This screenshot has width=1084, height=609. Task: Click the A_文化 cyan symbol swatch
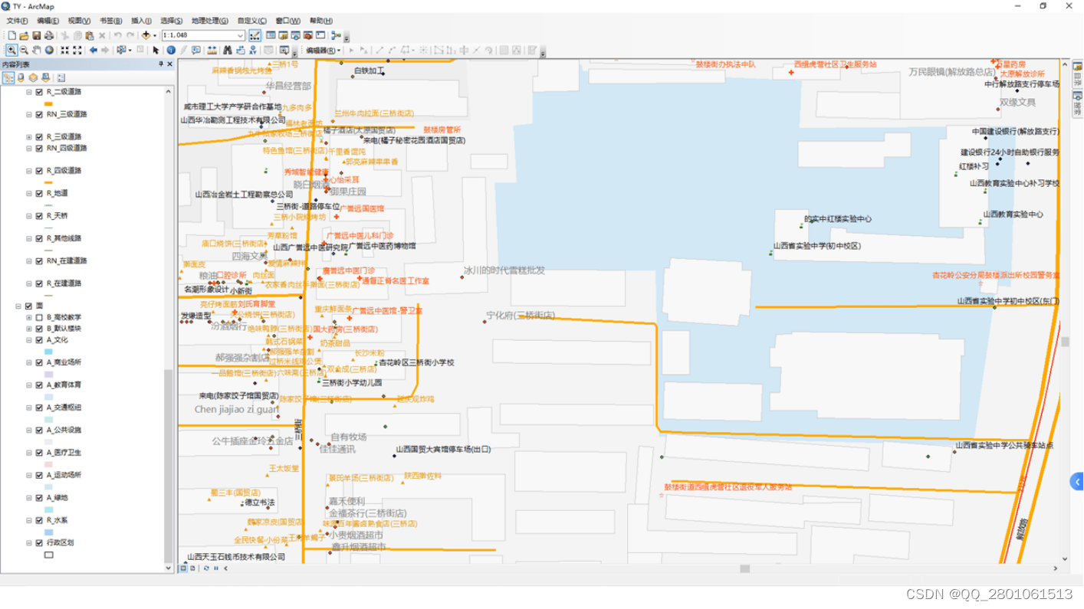click(48, 352)
